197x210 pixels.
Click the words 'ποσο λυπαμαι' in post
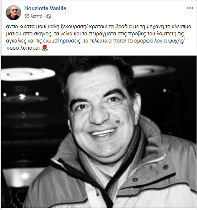tap(23, 48)
